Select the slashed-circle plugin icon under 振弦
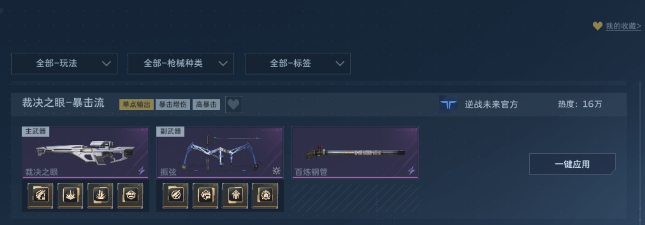This screenshot has height=225, width=645. coord(175,195)
